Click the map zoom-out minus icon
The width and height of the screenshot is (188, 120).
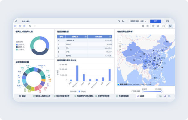pos(120,42)
